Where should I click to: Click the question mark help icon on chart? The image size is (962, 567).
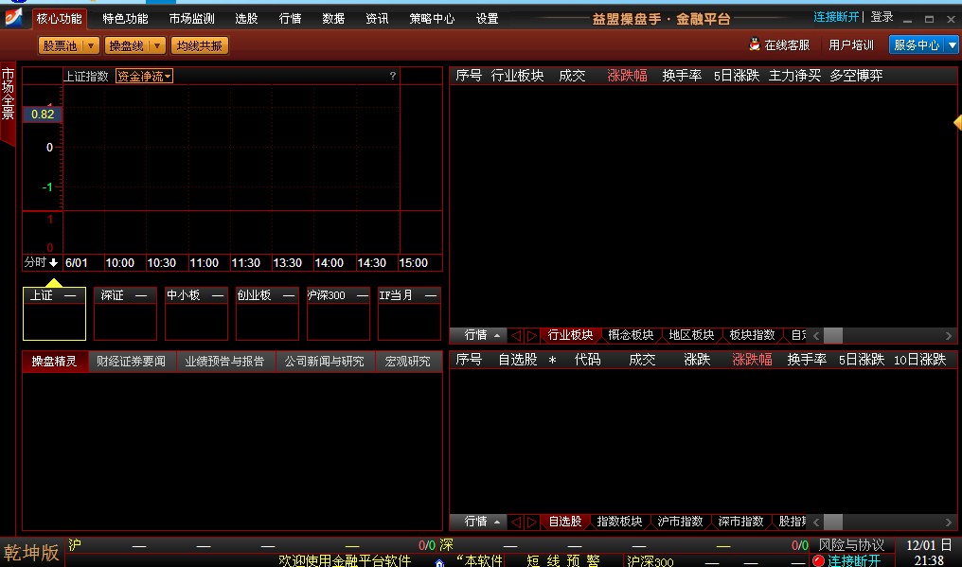point(393,76)
